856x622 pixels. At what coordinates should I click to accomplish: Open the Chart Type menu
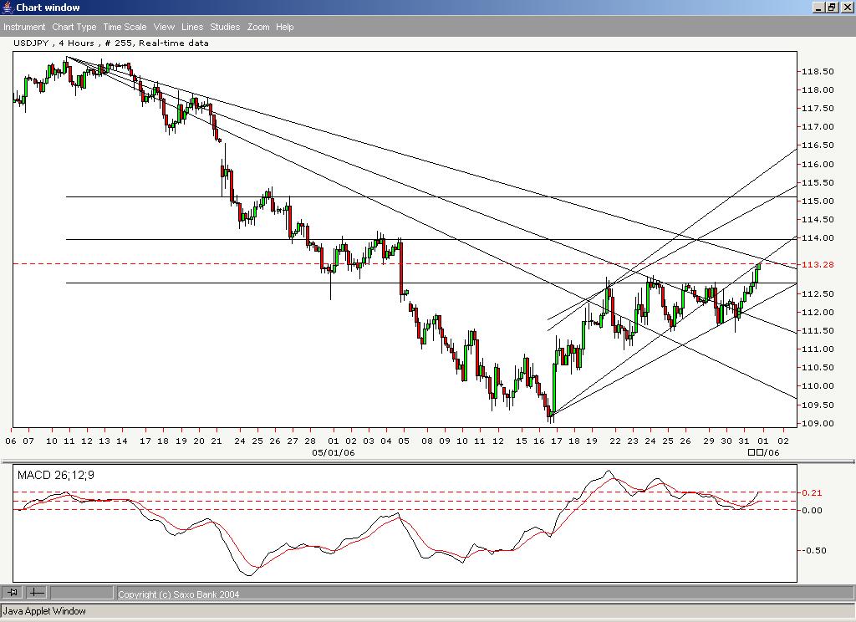(74, 27)
